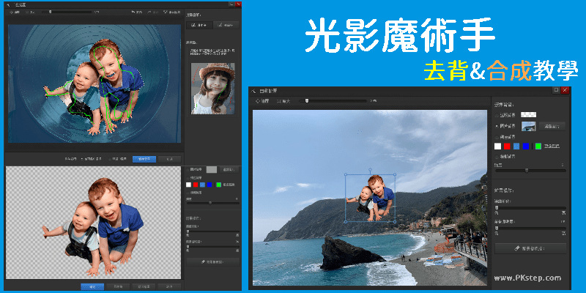The image size is (586, 293).
Task: Click gray button right of blue replace-background button
Action: 169,159
